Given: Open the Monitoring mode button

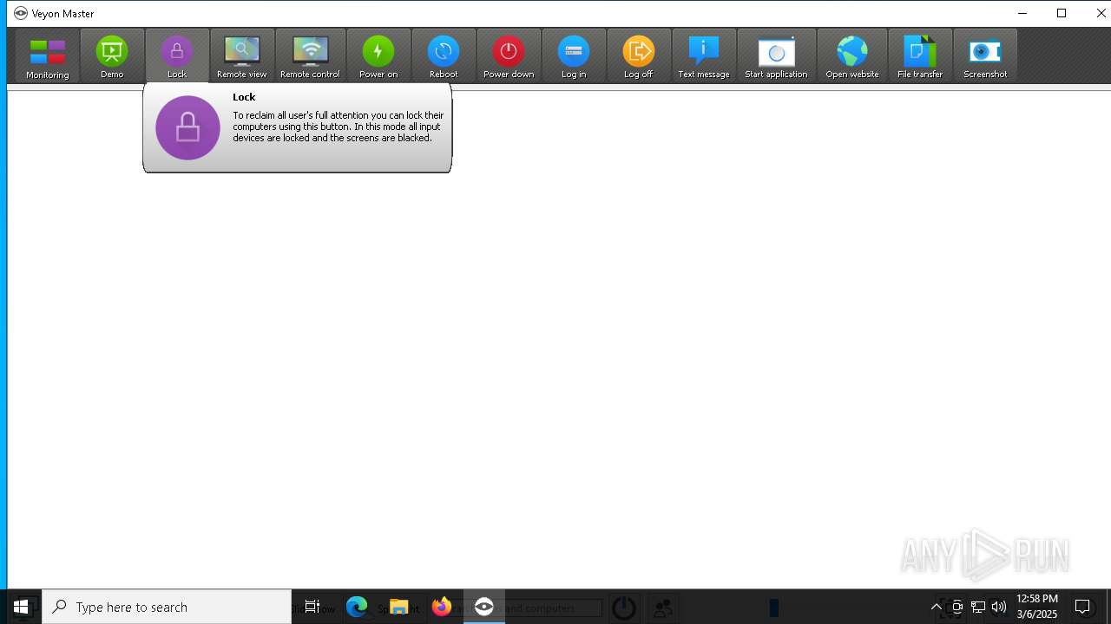Looking at the screenshot, I should [47, 56].
